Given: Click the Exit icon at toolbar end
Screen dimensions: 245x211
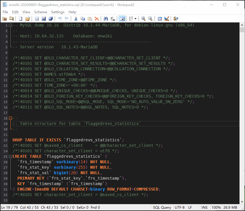Looking at the screenshot, I should point(176,18).
